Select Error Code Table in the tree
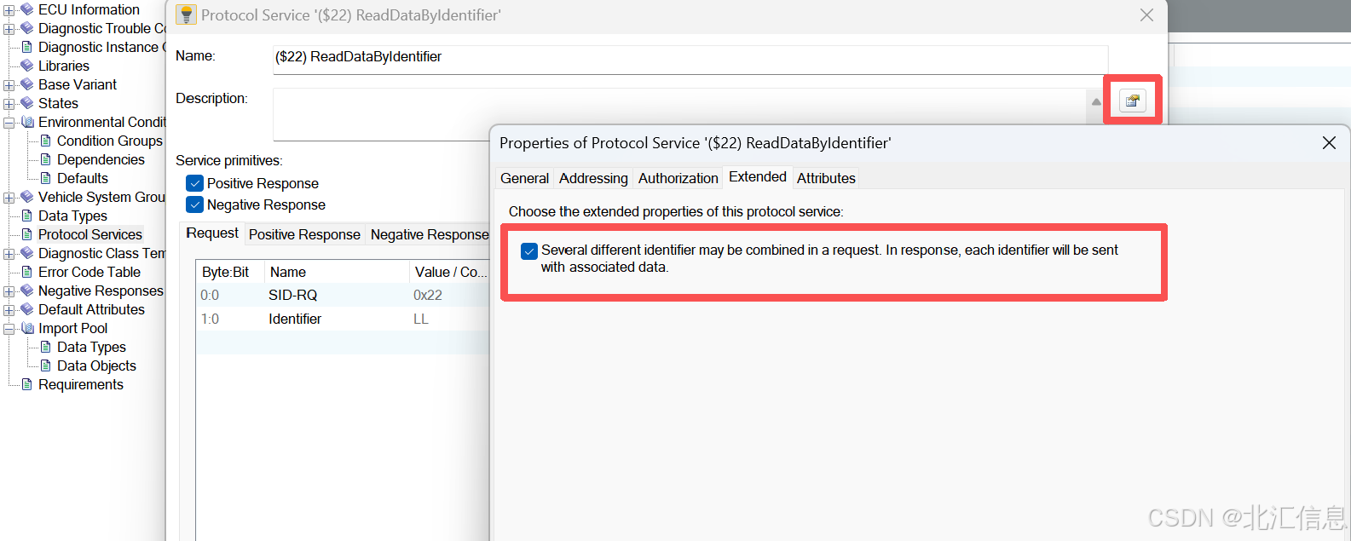 pyautogui.click(x=89, y=272)
